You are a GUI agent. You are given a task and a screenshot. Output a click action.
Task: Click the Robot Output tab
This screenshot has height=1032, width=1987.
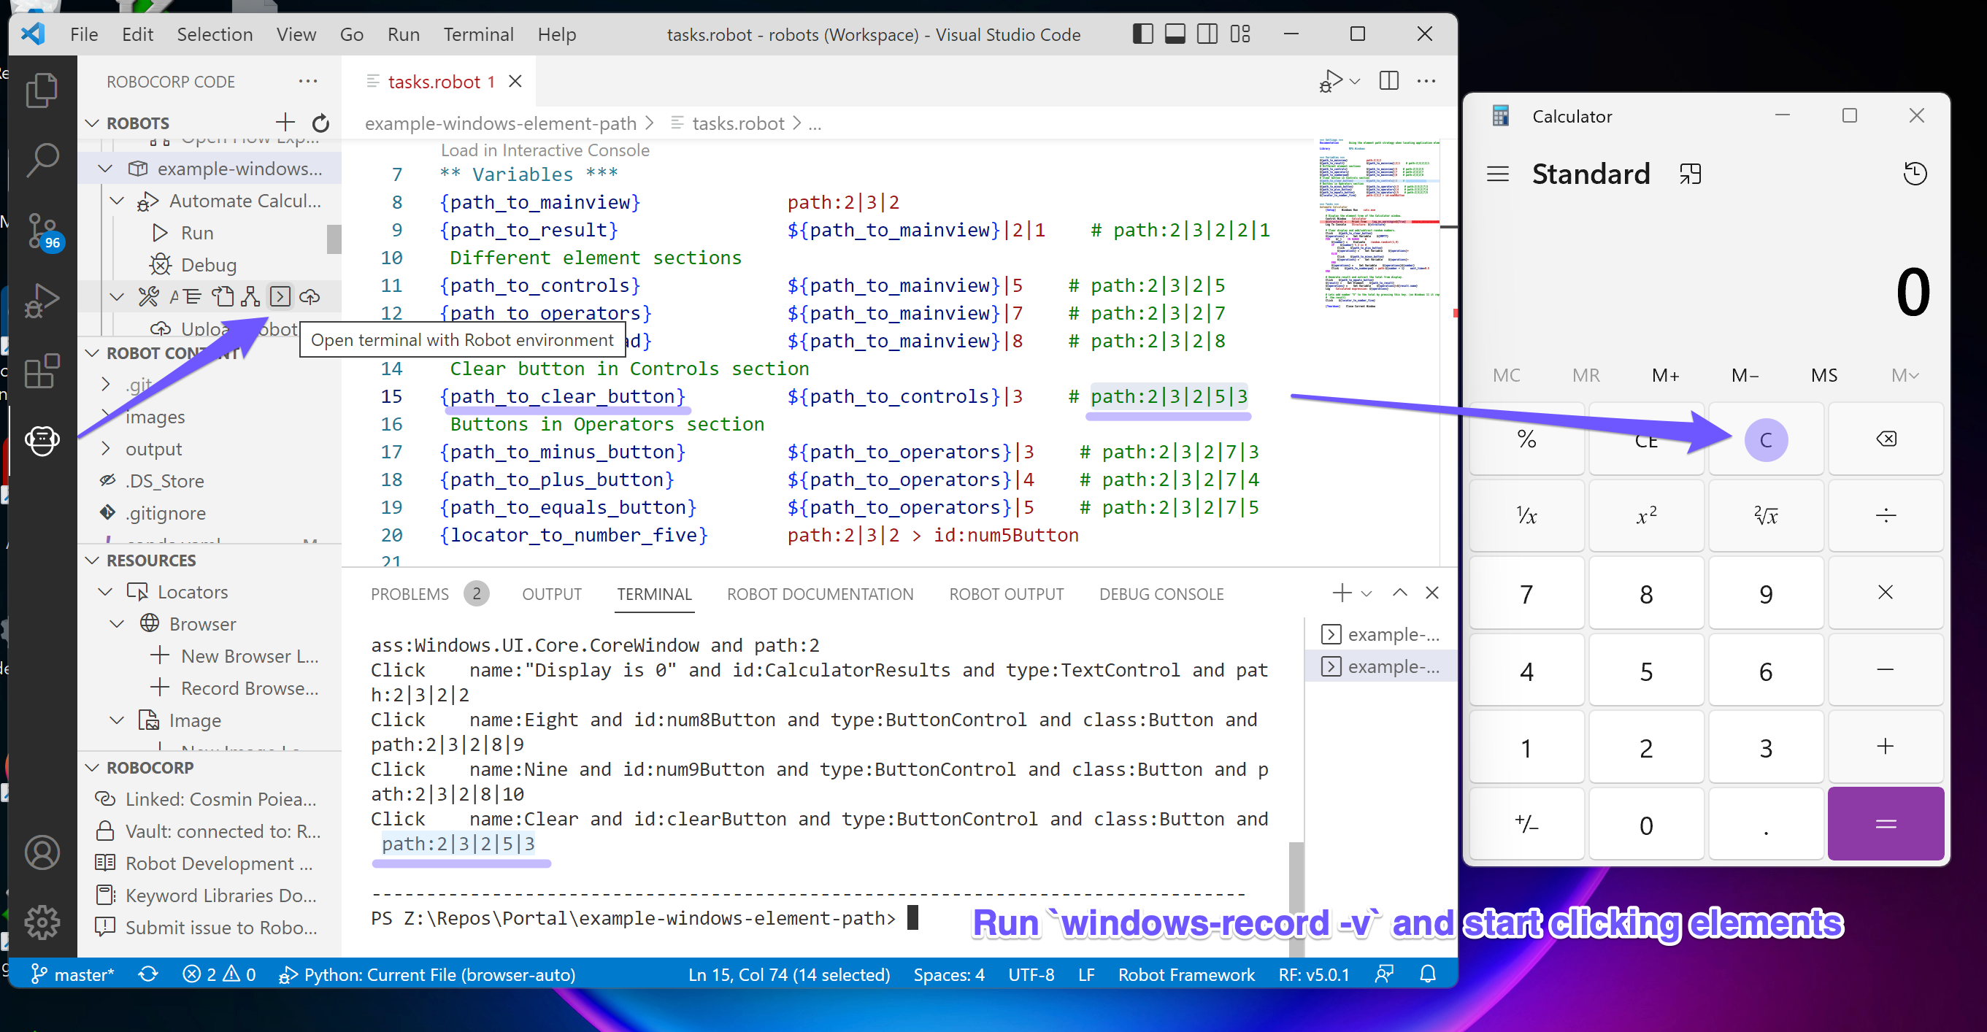(x=1005, y=593)
